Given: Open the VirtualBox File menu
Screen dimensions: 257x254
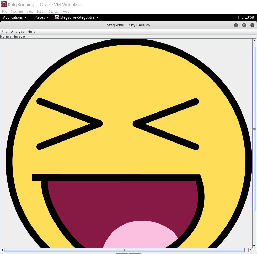Looking at the screenshot, I should click(x=4, y=12).
